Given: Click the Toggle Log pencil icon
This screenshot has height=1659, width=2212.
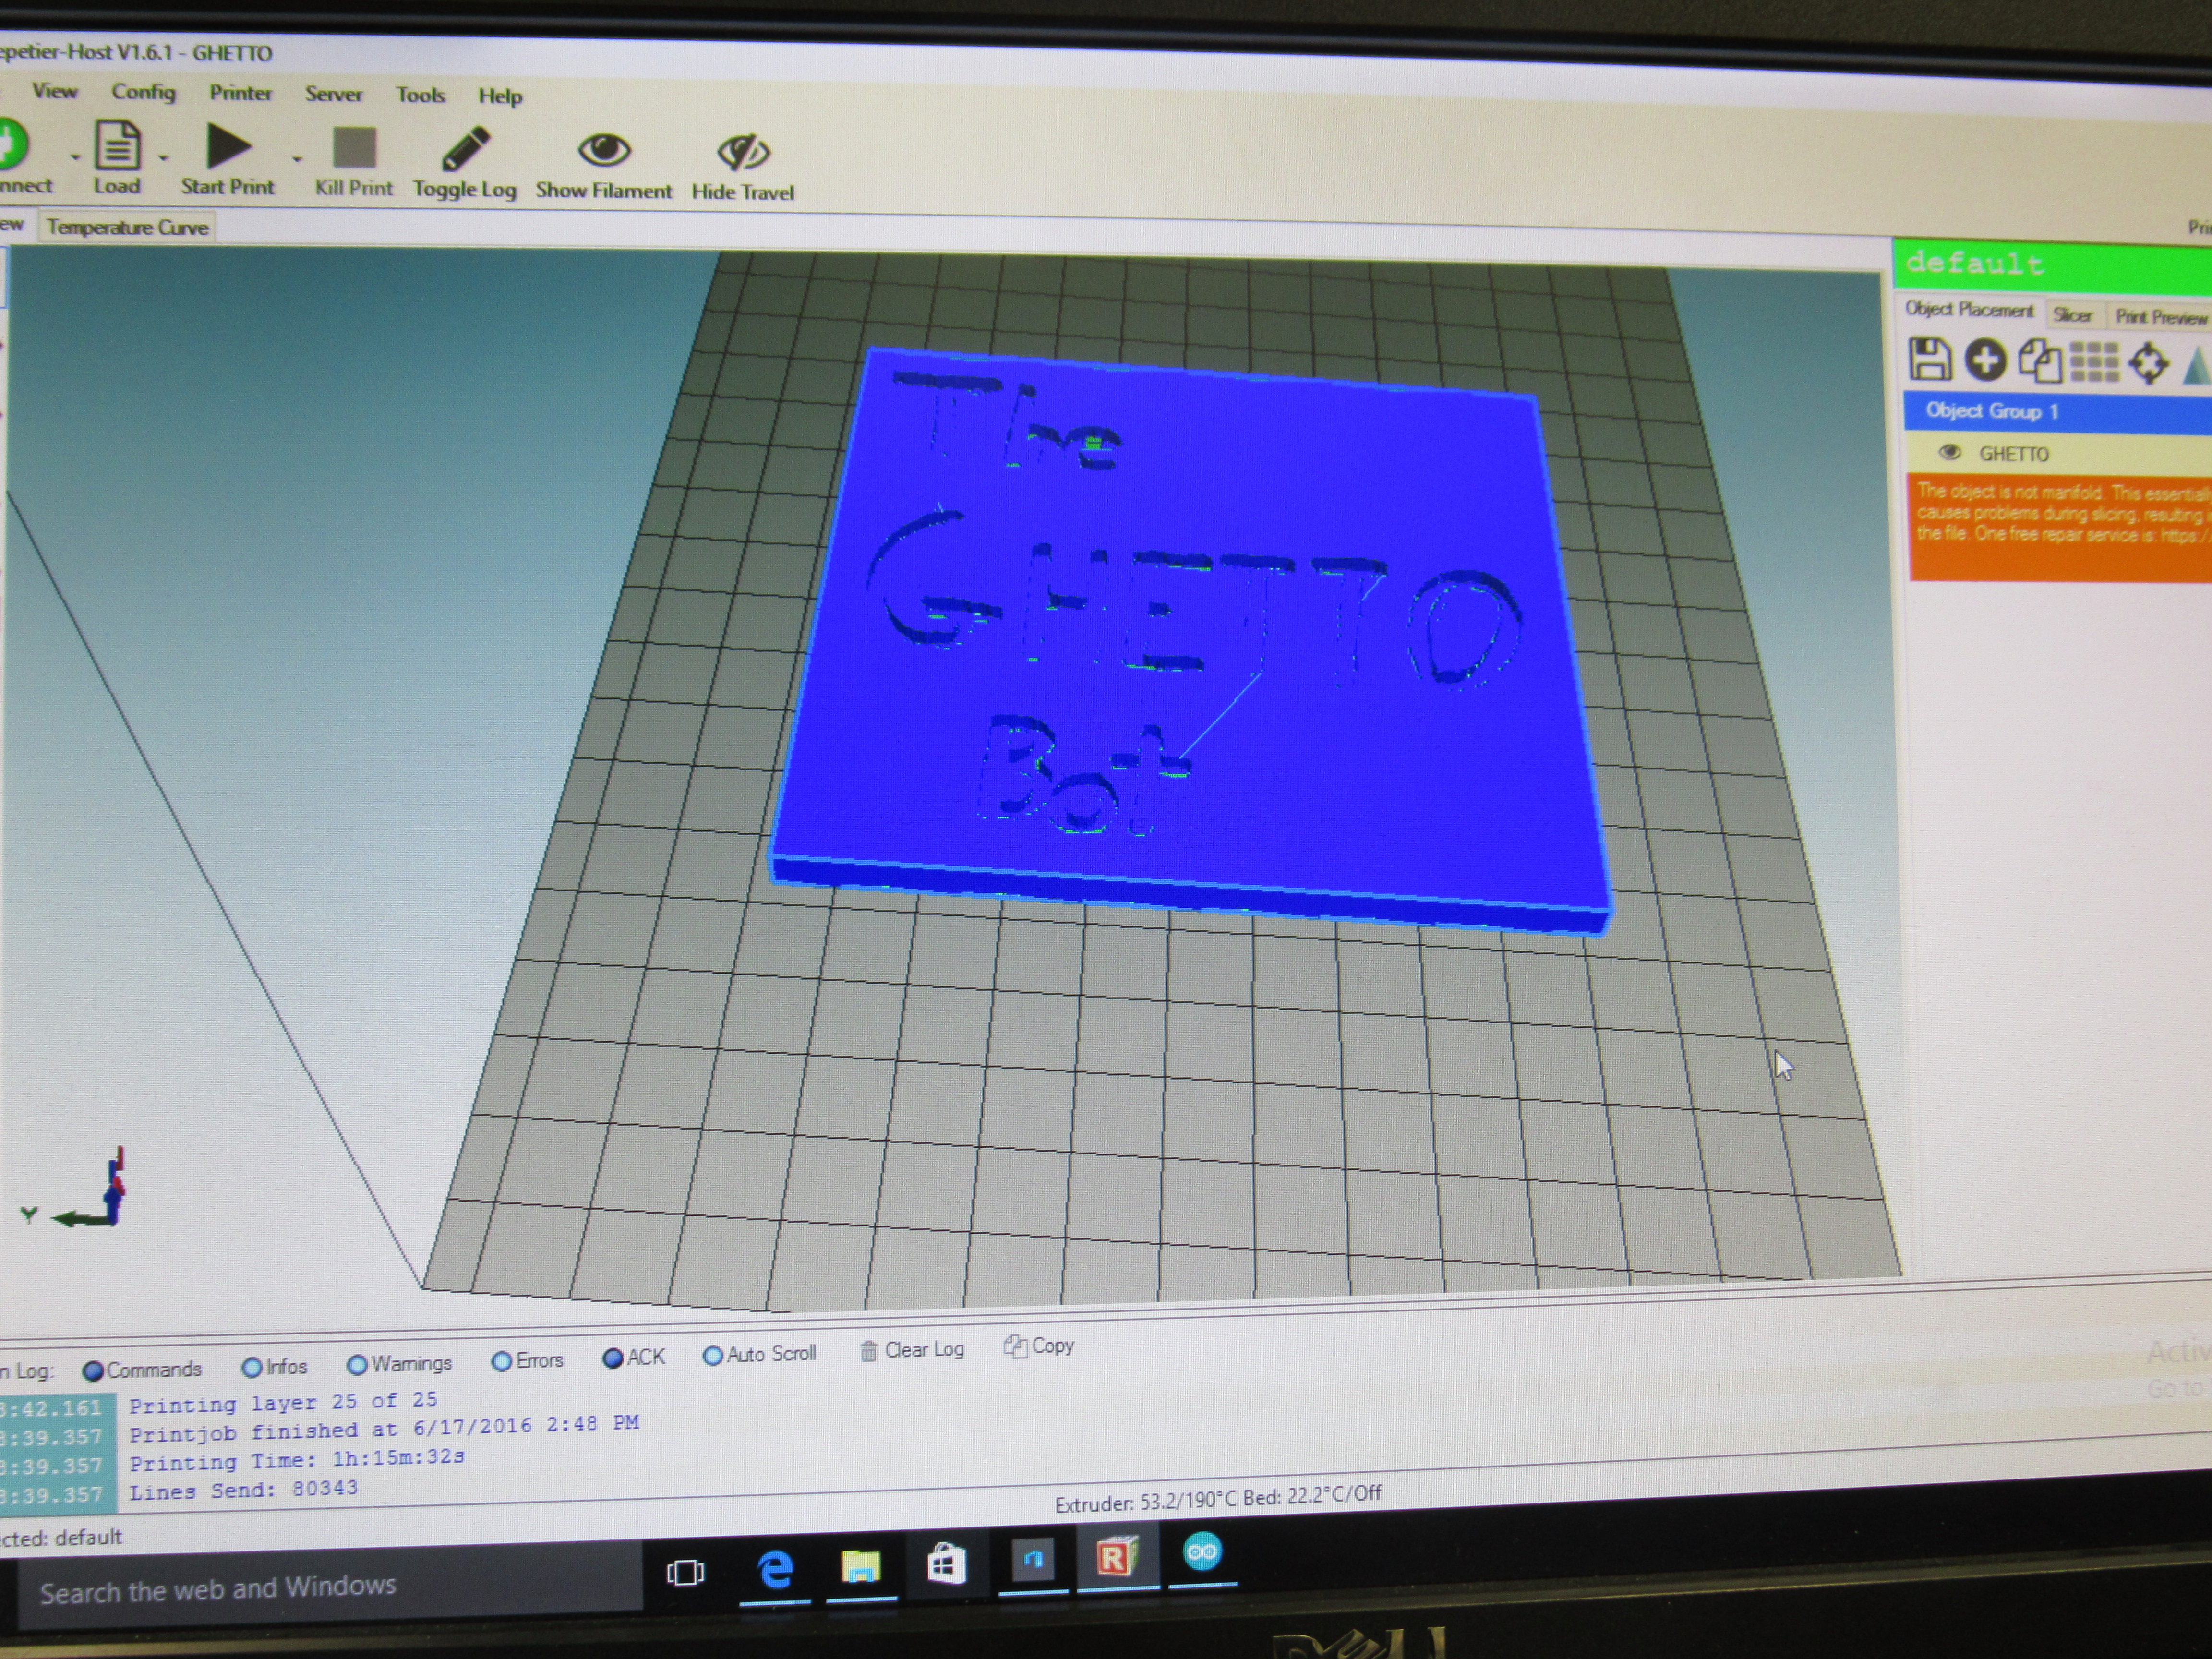Looking at the screenshot, I should [465, 149].
